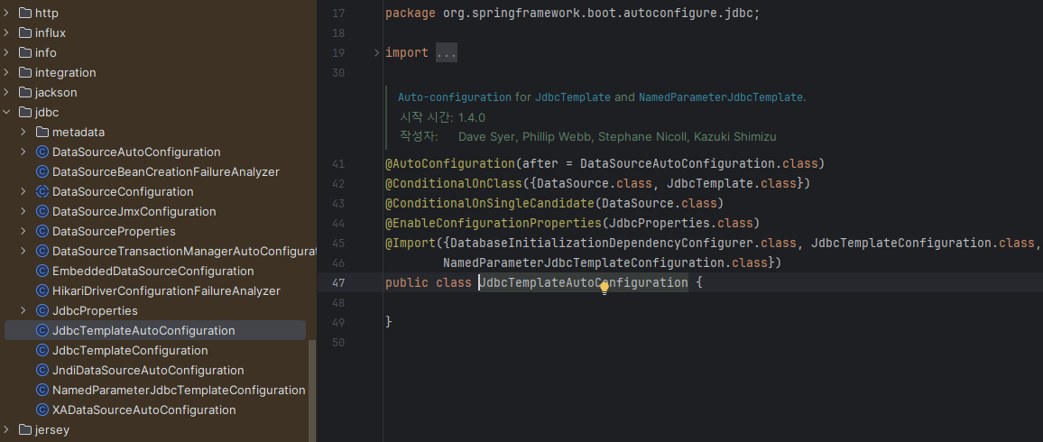This screenshot has width=1043, height=442.
Task: Click the project tree vertical scrollbar
Action: click(312, 390)
